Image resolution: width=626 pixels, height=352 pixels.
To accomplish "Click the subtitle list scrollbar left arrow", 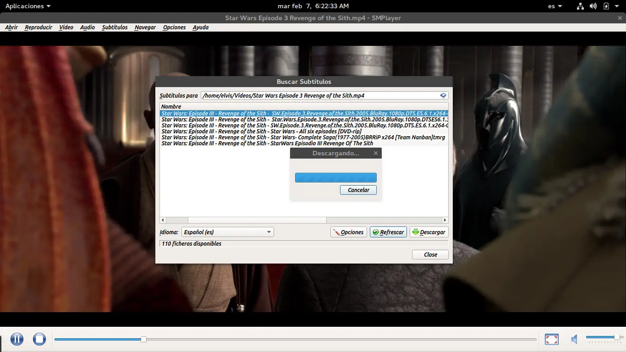I will [x=163, y=220].
